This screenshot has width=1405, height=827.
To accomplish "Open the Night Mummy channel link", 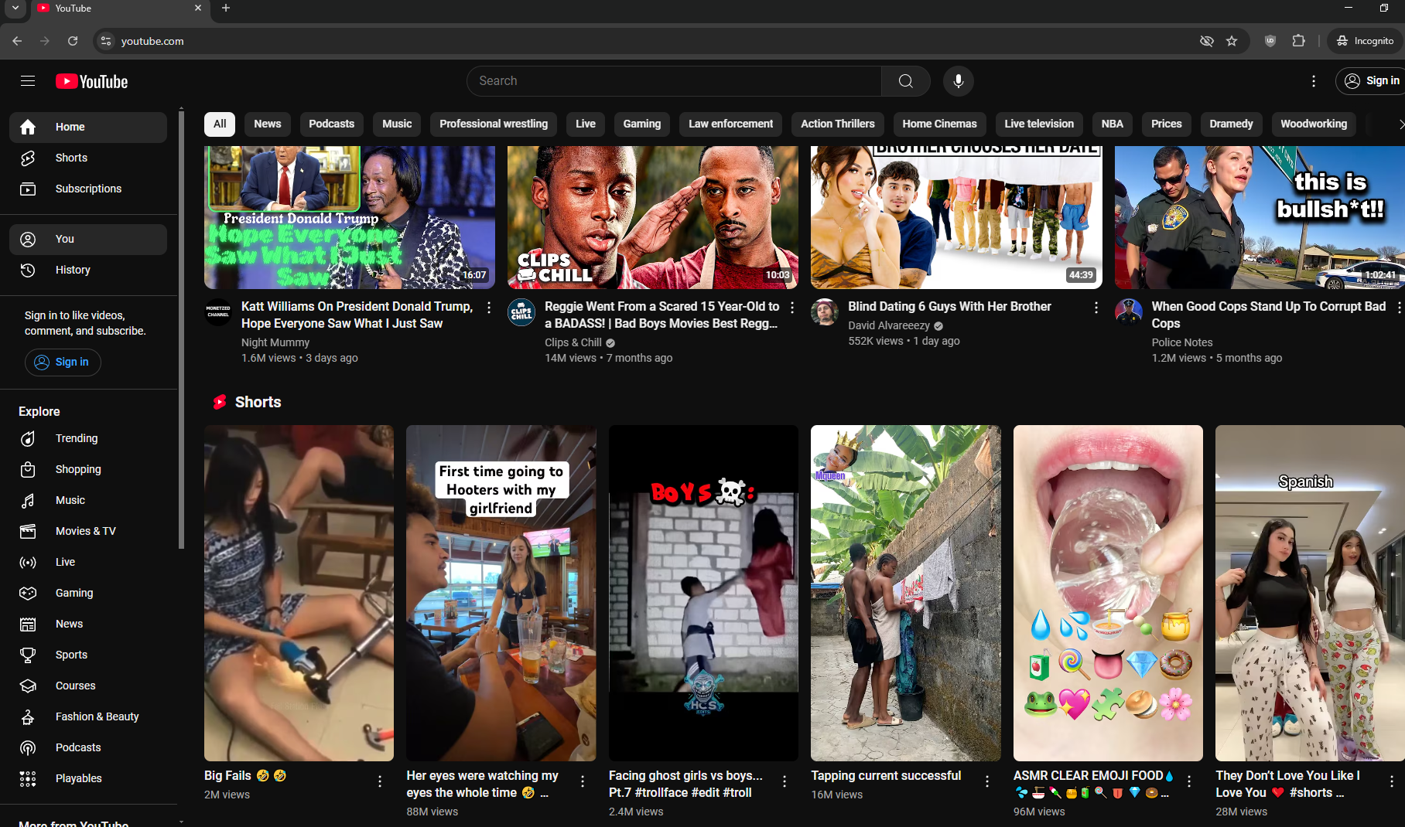I will pos(275,342).
